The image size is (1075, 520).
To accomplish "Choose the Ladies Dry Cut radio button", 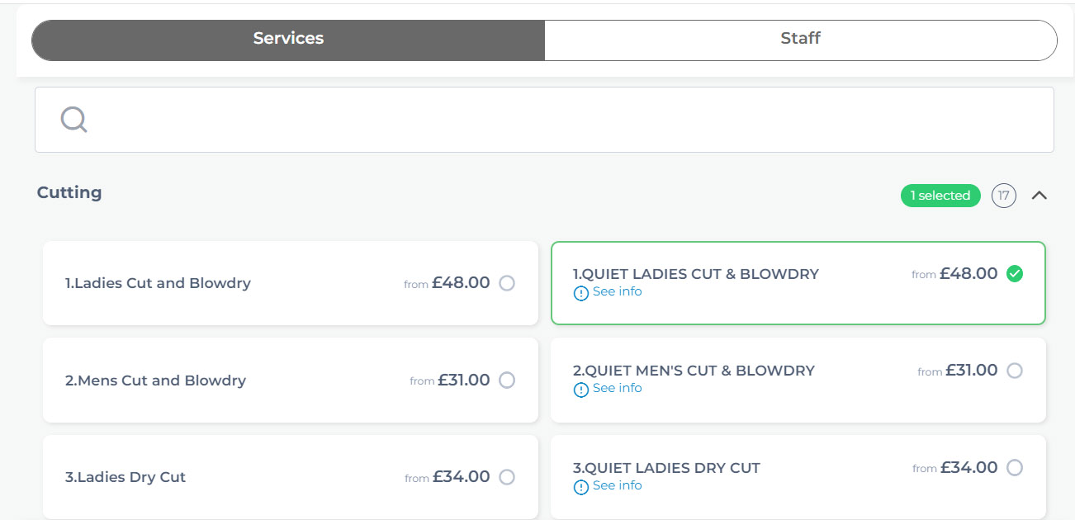I will pyautogui.click(x=507, y=477).
